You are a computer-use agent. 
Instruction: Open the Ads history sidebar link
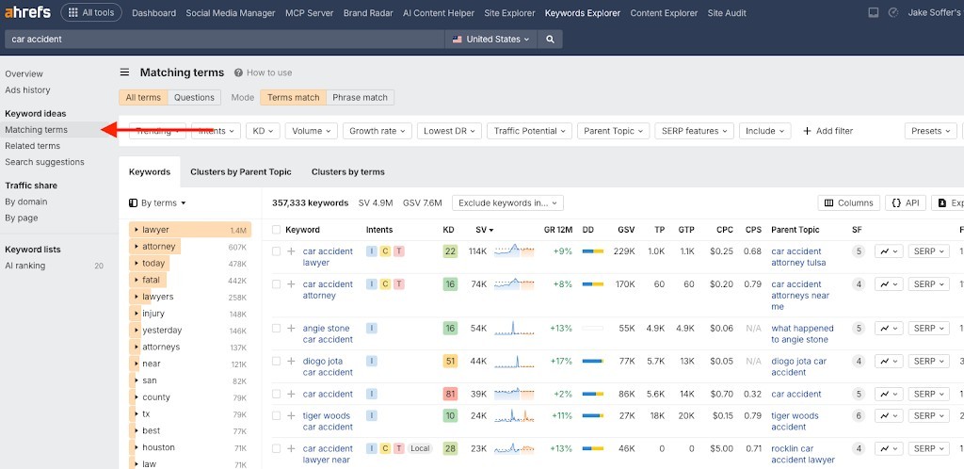click(27, 89)
